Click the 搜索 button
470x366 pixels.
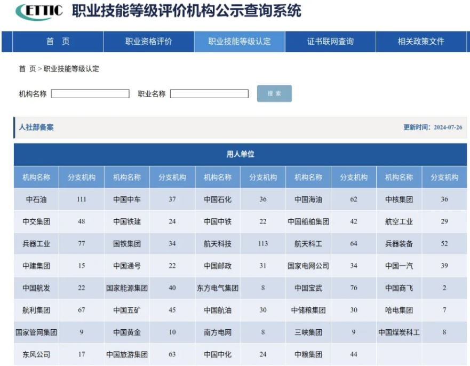point(274,93)
